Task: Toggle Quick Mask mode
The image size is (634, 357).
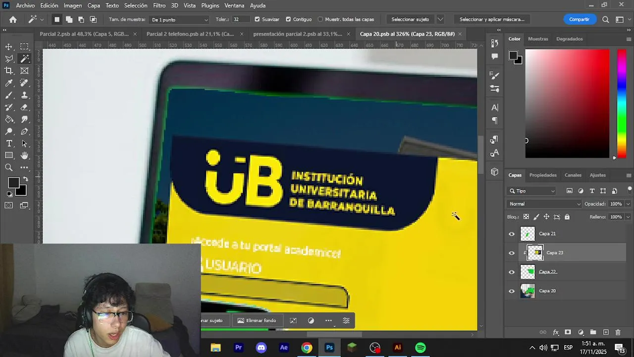Action: coord(9,205)
